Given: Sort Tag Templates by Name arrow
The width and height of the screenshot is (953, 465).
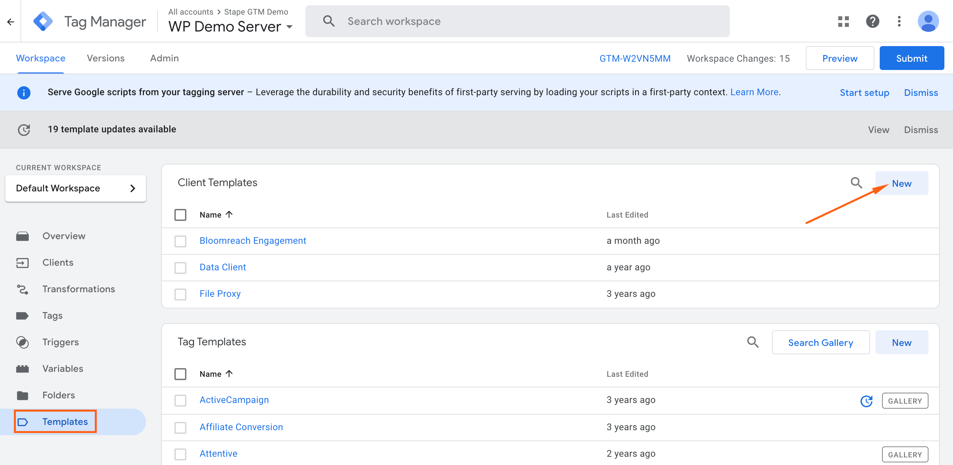Looking at the screenshot, I should [x=229, y=373].
